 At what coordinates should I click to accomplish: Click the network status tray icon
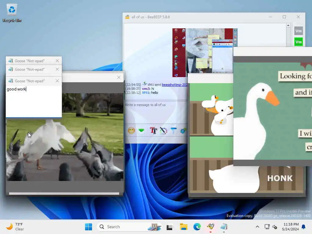coord(267,227)
